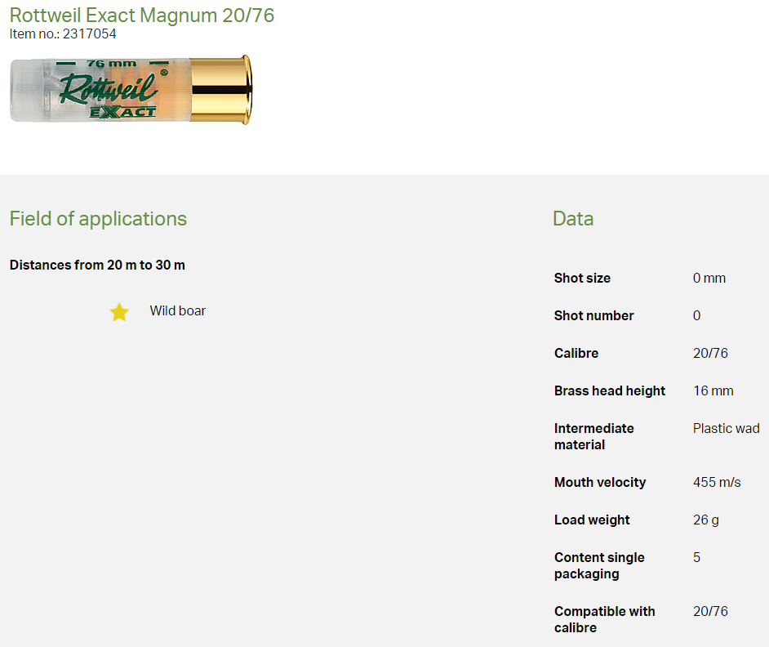The width and height of the screenshot is (769, 647).
Task: Click the Field of applications heading
Action: pyautogui.click(x=98, y=219)
